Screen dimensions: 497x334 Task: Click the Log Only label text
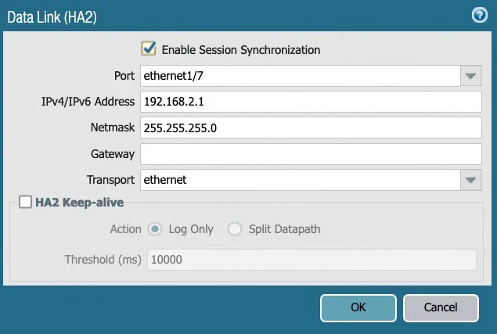click(191, 229)
